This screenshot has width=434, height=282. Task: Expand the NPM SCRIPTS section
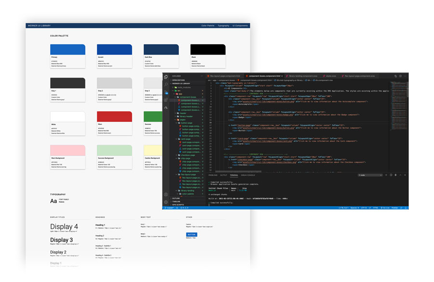(x=178, y=205)
